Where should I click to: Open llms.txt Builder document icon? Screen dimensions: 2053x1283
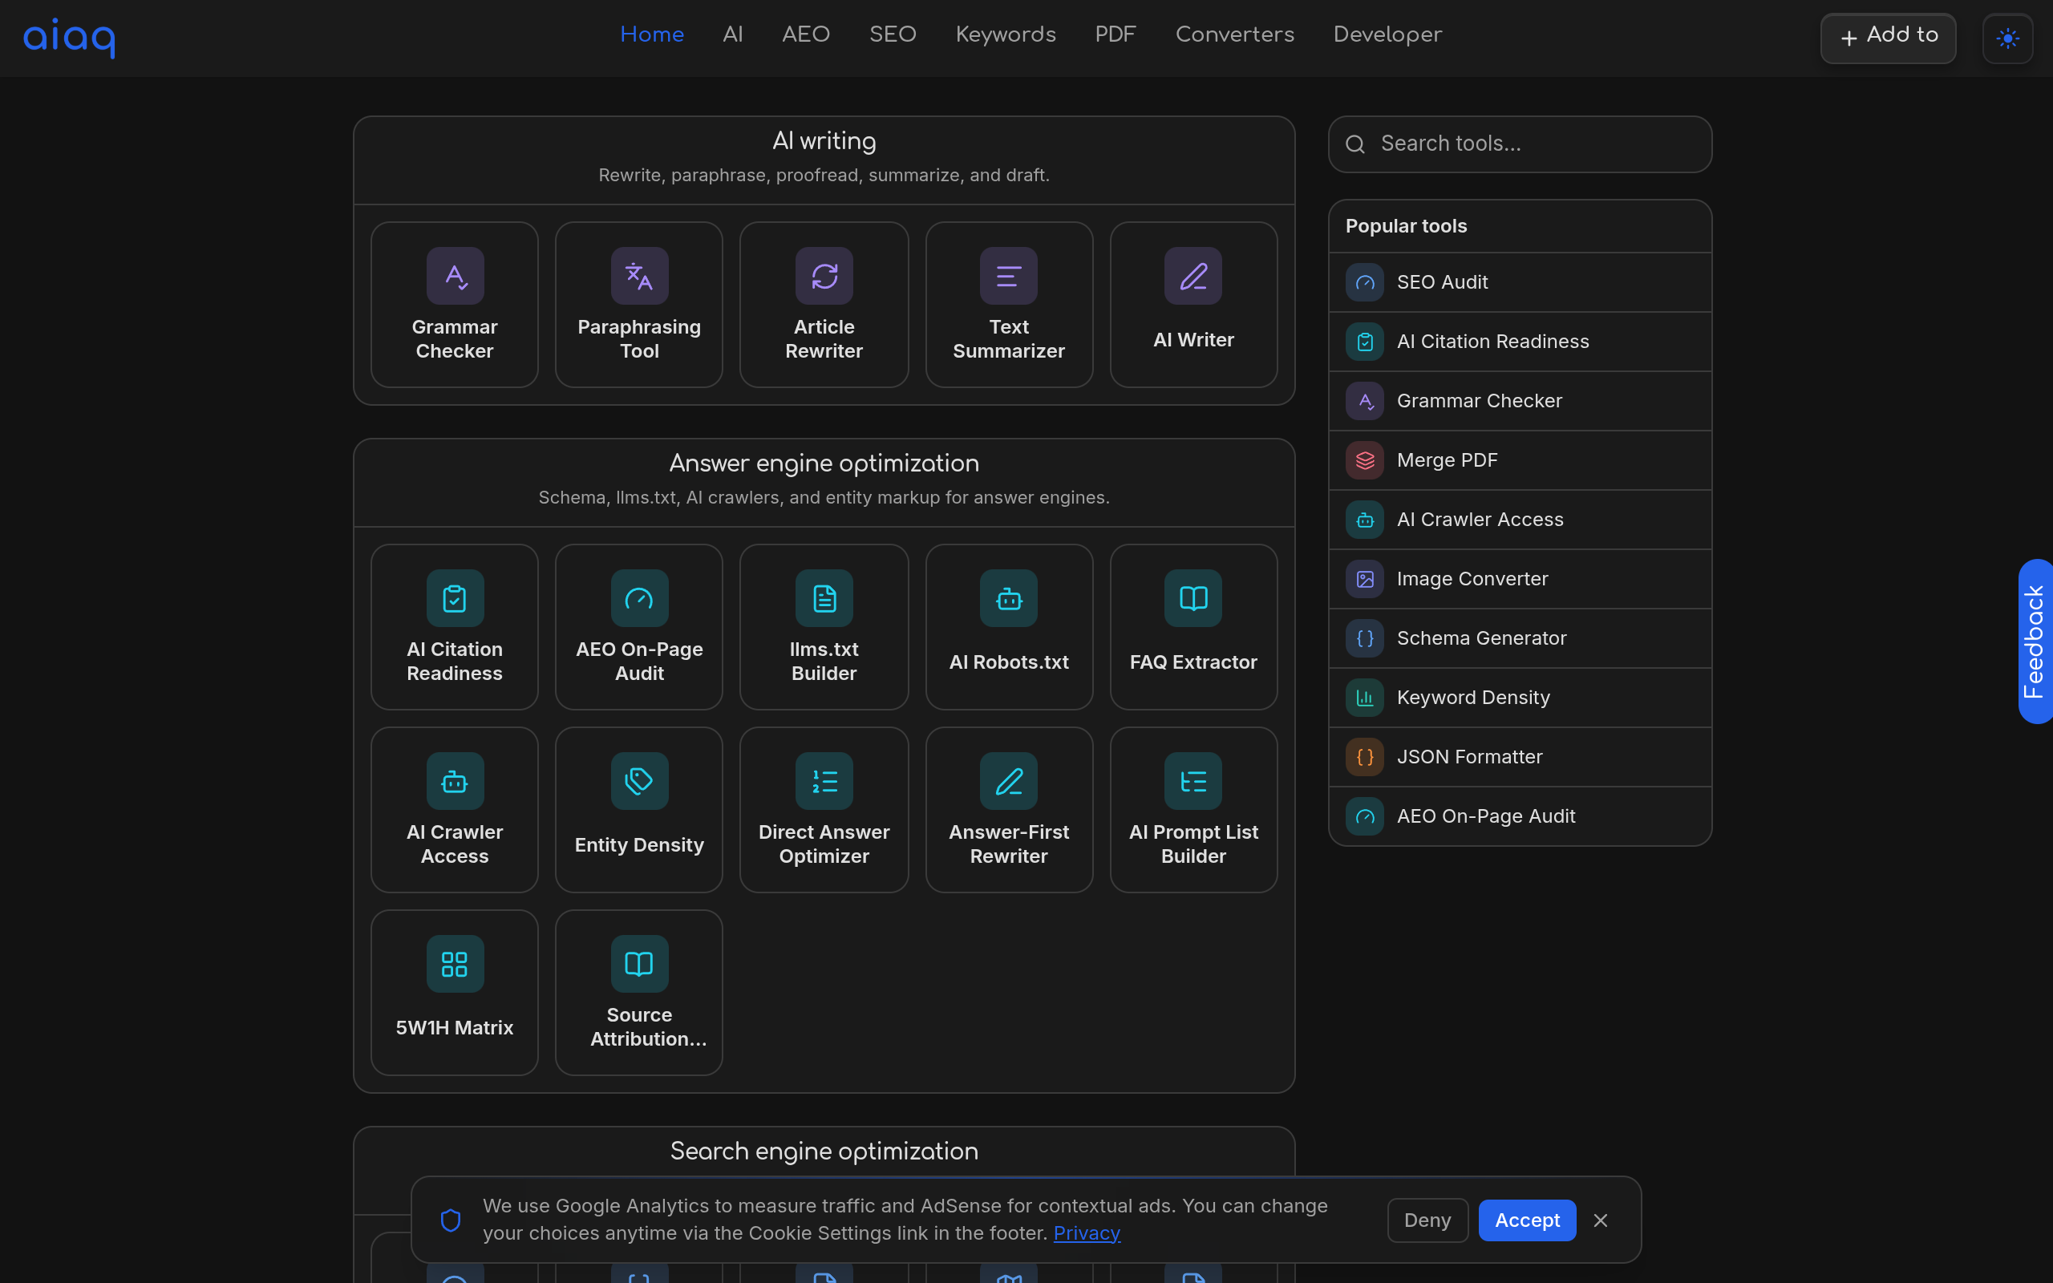pos(824,598)
